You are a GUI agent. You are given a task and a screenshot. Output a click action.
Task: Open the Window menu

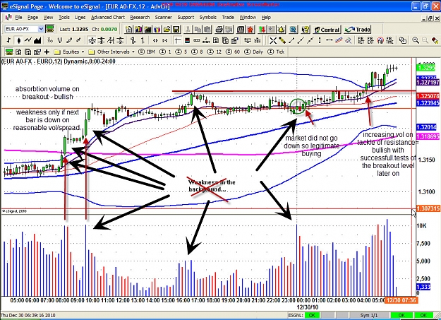point(248,18)
